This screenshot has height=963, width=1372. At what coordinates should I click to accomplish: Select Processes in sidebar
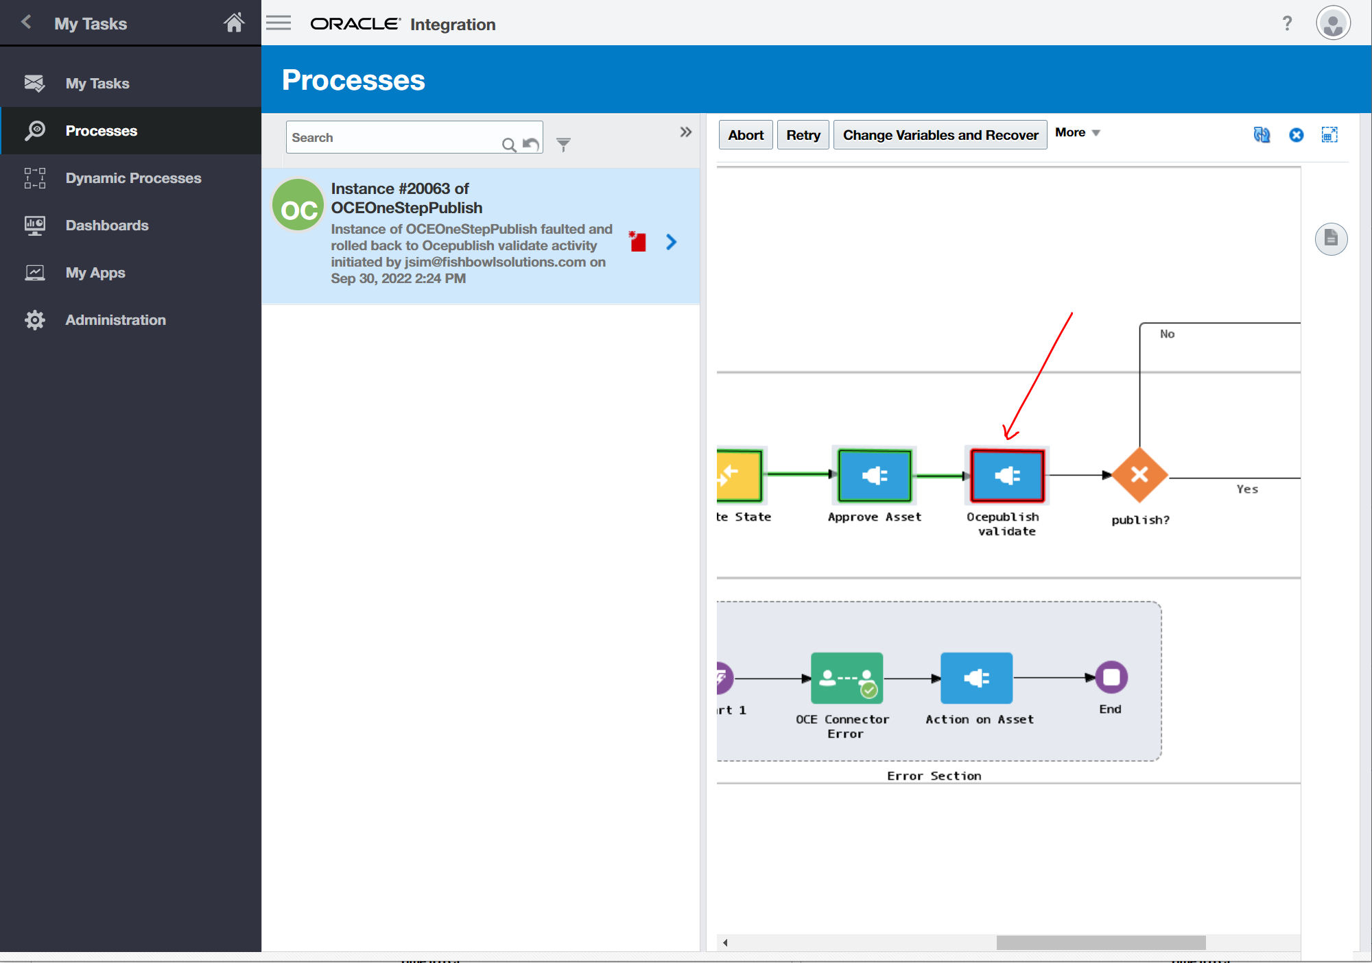click(130, 131)
